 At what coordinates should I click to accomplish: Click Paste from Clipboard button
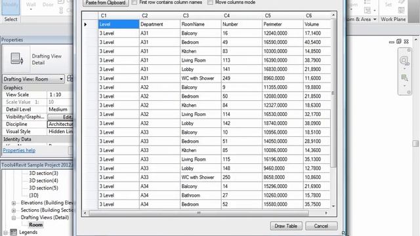[105, 3]
